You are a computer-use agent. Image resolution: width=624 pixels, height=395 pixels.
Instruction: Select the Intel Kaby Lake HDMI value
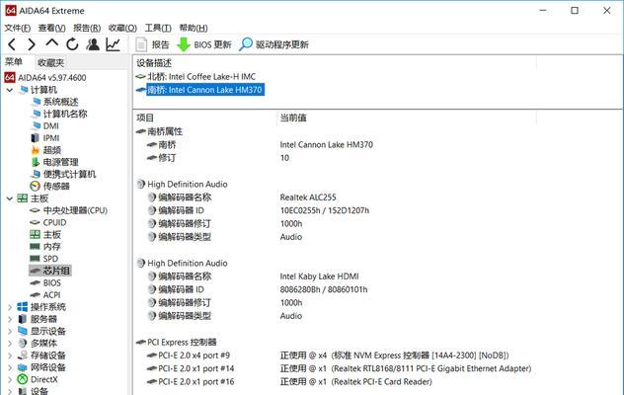[x=319, y=276]
